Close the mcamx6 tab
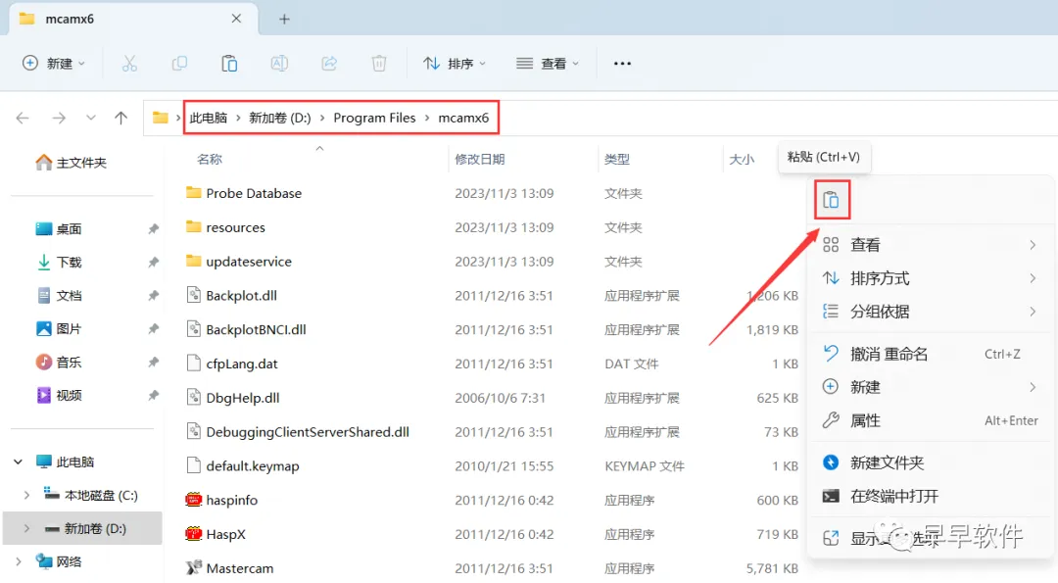Image resolution: width=1058 pixels, height=583 pixels. [x=236, y=19]
